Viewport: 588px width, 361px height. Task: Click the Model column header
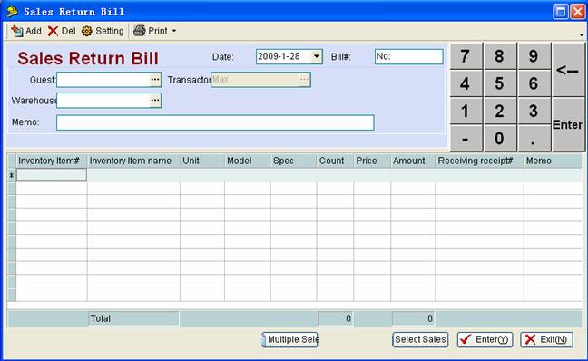pos(248,161)
